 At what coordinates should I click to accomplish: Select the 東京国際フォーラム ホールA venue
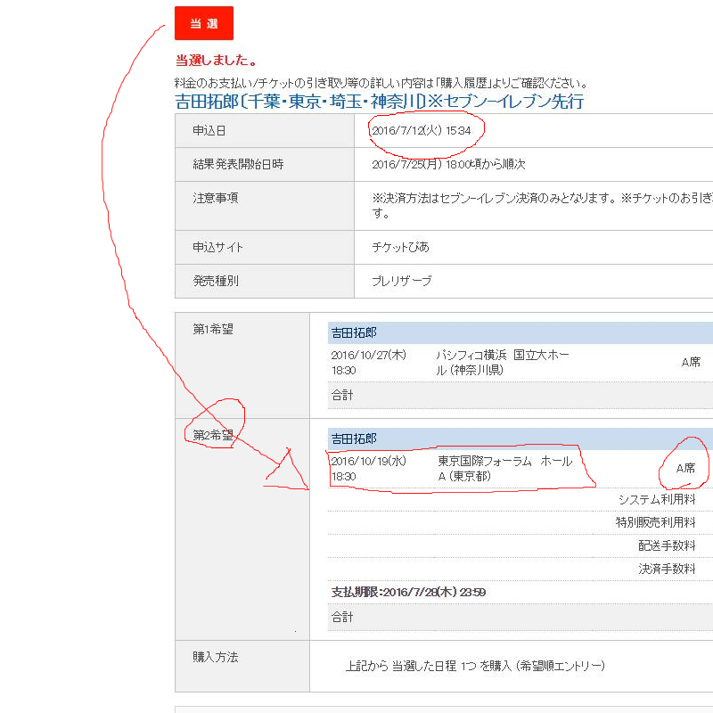[504, 469]
